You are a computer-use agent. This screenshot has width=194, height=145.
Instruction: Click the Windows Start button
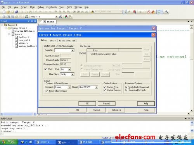click(9, 142)
